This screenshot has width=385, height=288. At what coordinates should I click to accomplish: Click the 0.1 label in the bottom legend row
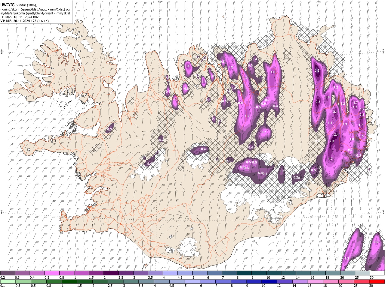pos(2,286)
